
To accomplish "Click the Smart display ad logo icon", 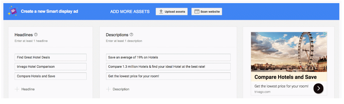I will point(13,11).
